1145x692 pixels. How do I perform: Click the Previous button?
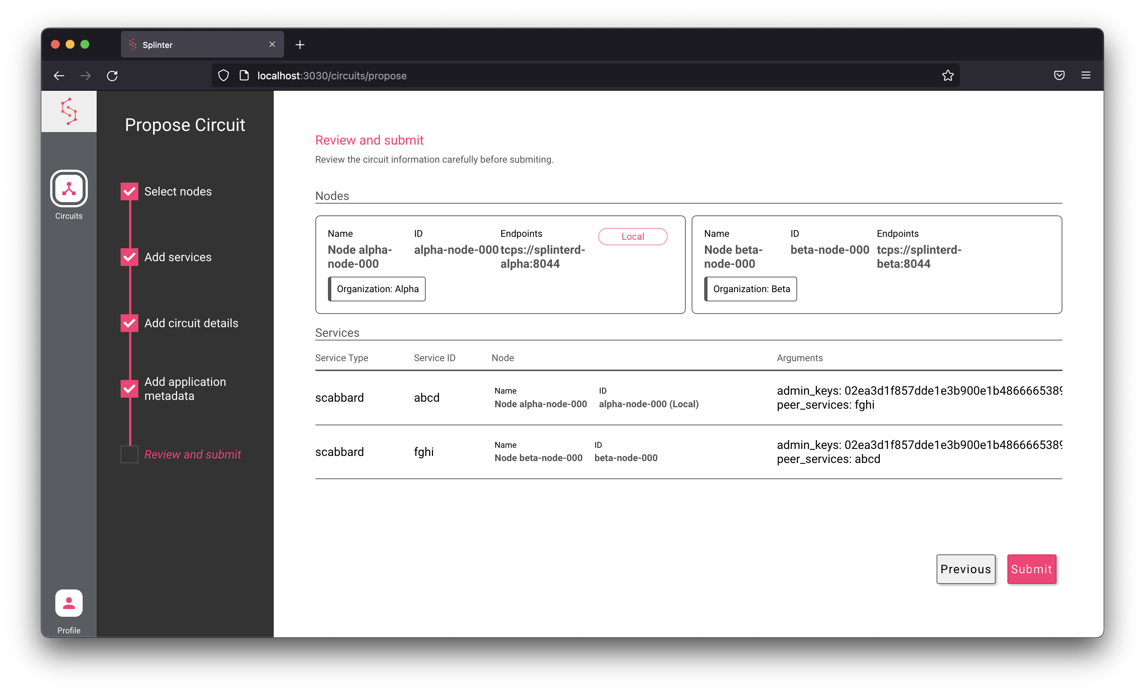click(x=966, y=569)
